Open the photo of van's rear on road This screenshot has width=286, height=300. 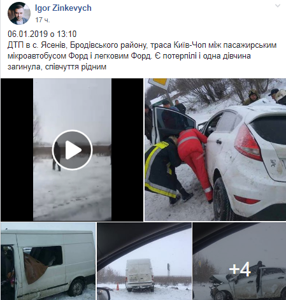(x=144, y=261)
